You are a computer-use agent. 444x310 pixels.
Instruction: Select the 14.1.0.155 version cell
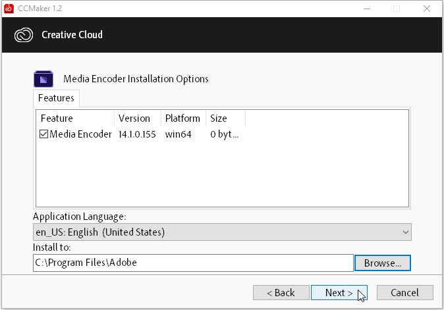tap(137, 134)
